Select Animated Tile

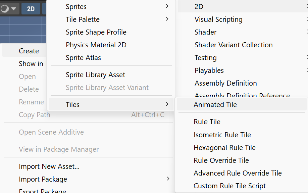pos(215,105)
